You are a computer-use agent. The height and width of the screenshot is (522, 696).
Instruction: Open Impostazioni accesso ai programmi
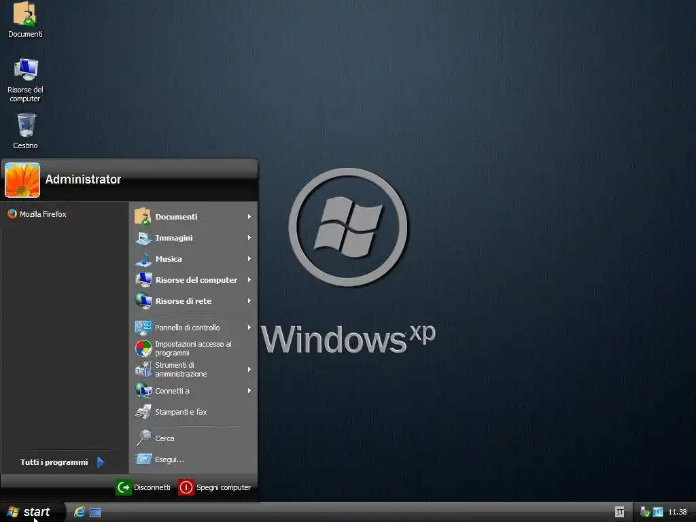(x=193, y=349)
